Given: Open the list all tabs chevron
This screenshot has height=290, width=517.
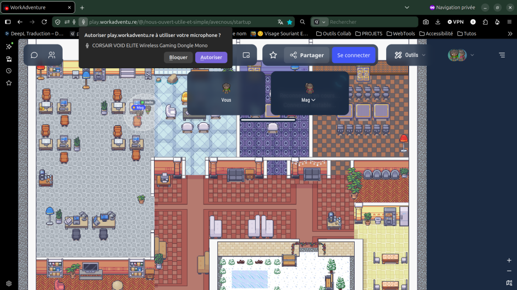Looking at the screenshot, I should (407, 7).
